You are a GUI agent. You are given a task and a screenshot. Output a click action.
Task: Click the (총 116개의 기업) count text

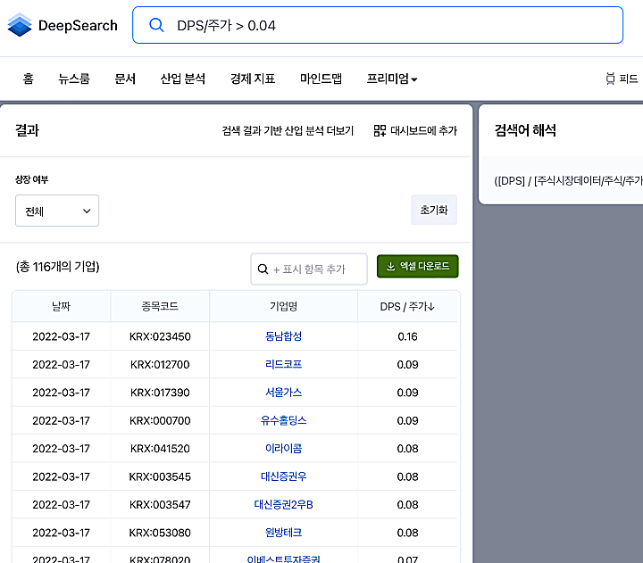(x=58, y=267)
